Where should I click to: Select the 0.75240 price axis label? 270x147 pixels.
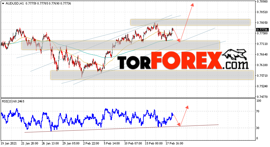pyautogui.click(x=262, y=86)
